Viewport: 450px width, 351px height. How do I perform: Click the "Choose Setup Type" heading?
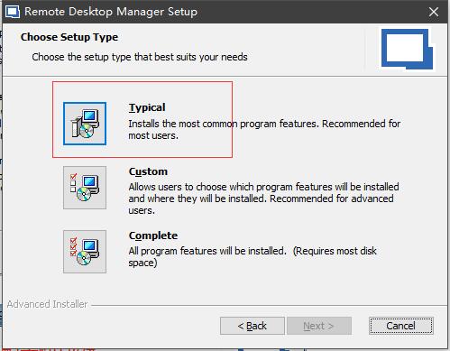69,37
